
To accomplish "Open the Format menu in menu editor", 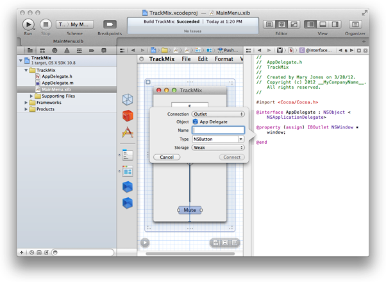I will point(224,59).
